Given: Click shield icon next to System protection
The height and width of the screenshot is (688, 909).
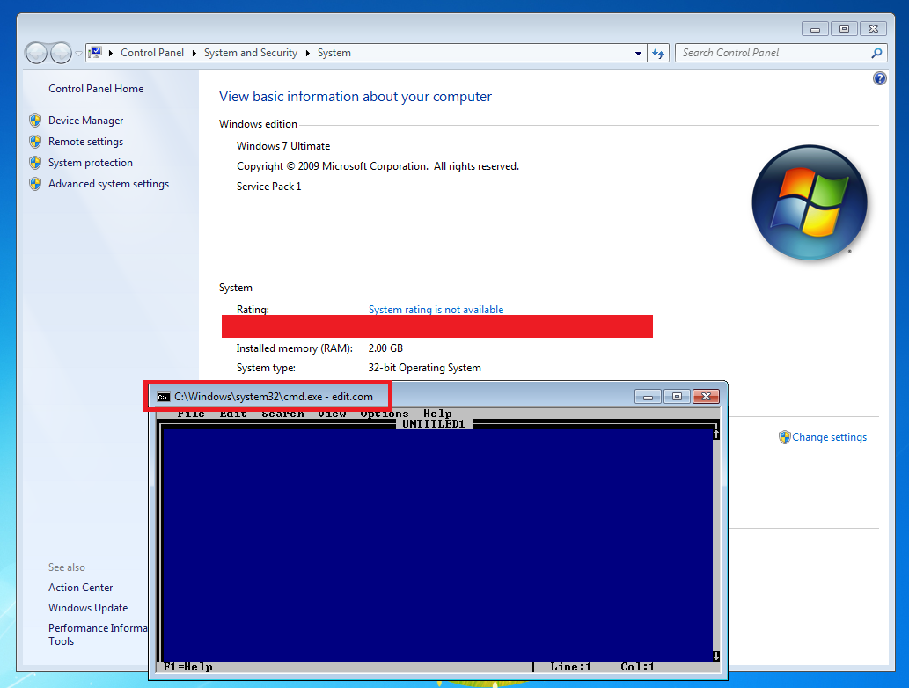Looking at the screenshot, I should (x=35, y=163).
